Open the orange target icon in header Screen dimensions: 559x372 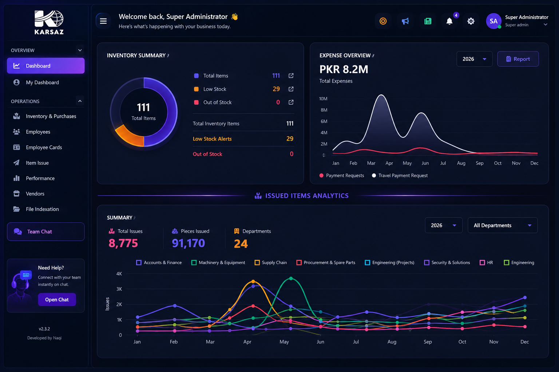click(x=383, y=21)
